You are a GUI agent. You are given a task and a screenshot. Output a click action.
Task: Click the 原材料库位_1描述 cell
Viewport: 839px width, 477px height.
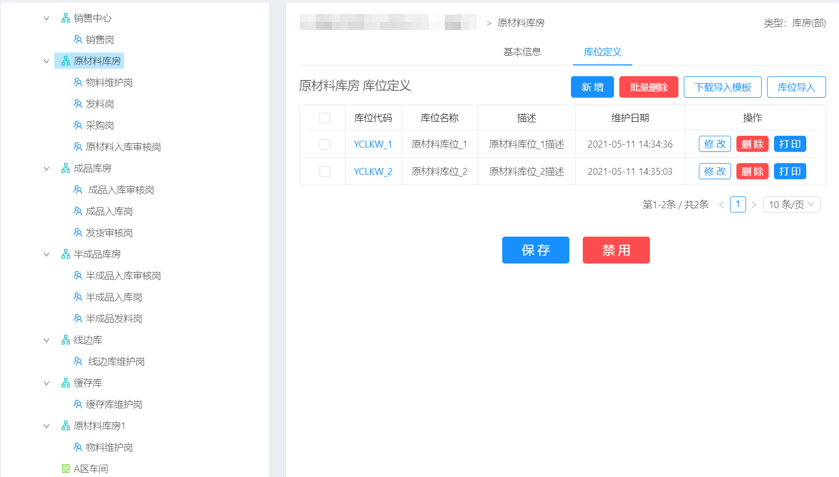click(526, 144)
